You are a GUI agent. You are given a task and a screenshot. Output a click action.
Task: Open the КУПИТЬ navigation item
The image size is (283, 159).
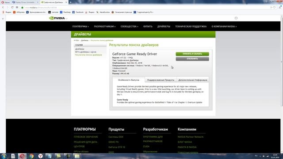pos(148,26)
